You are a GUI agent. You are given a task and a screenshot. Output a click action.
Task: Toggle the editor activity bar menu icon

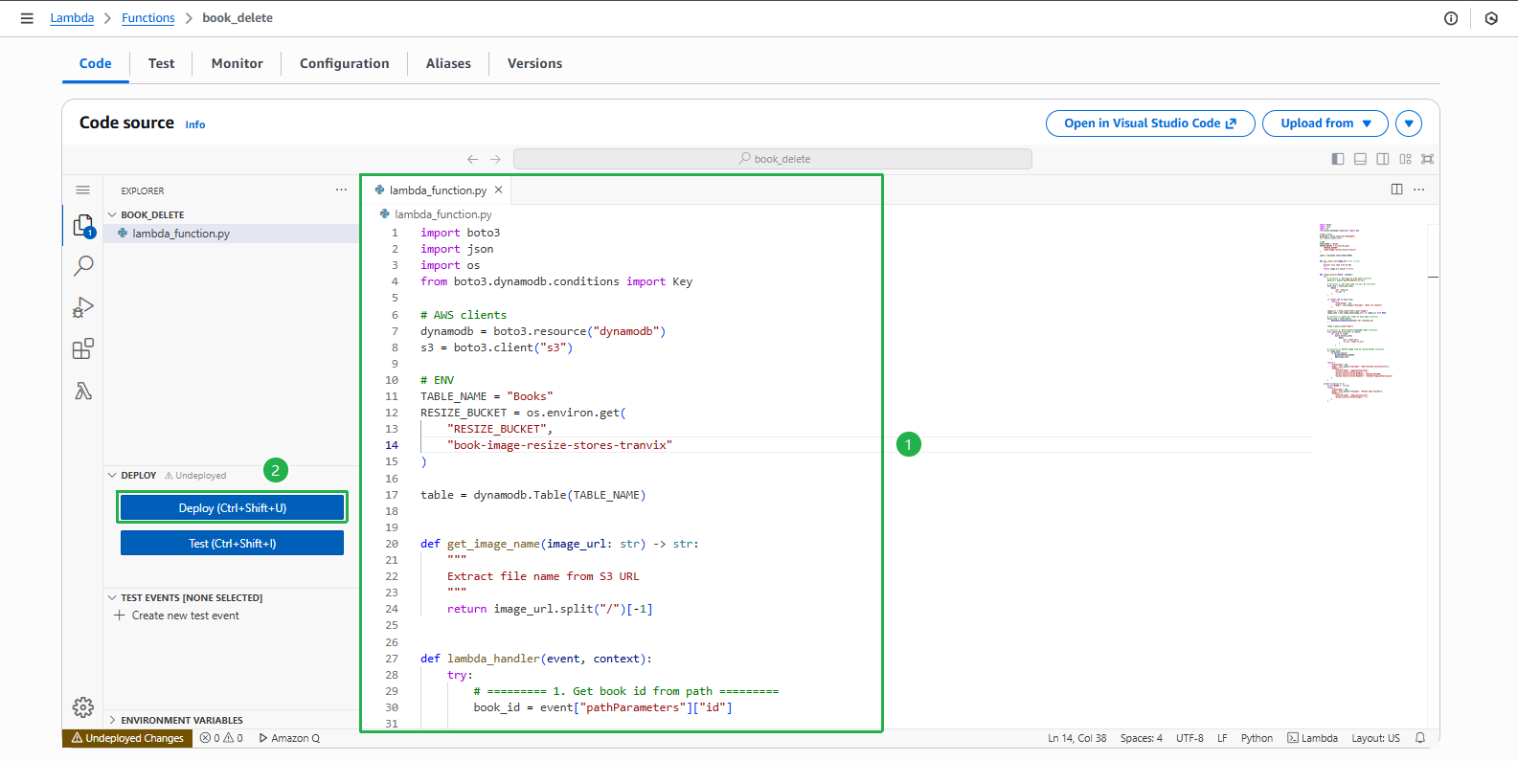(x=83, y=190)
